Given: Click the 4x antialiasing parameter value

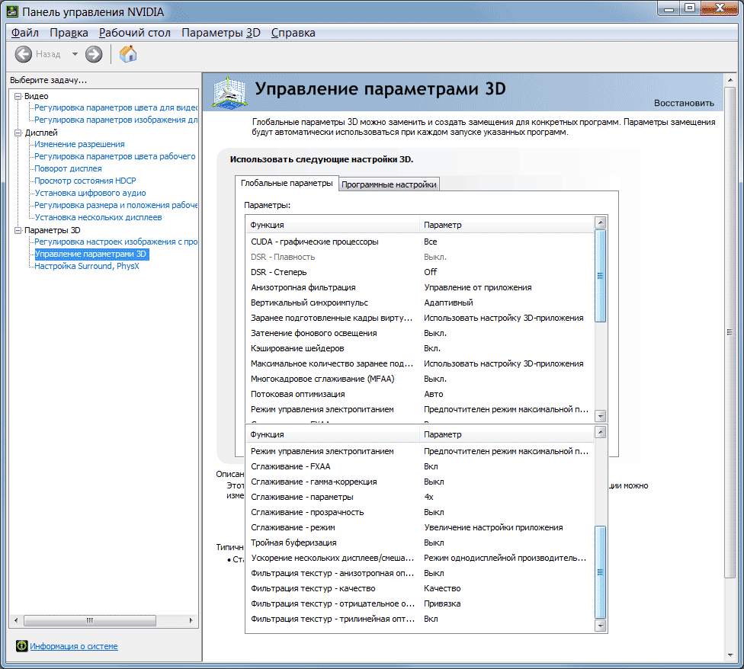Looking at the screenshot, I should click(428, 497).
